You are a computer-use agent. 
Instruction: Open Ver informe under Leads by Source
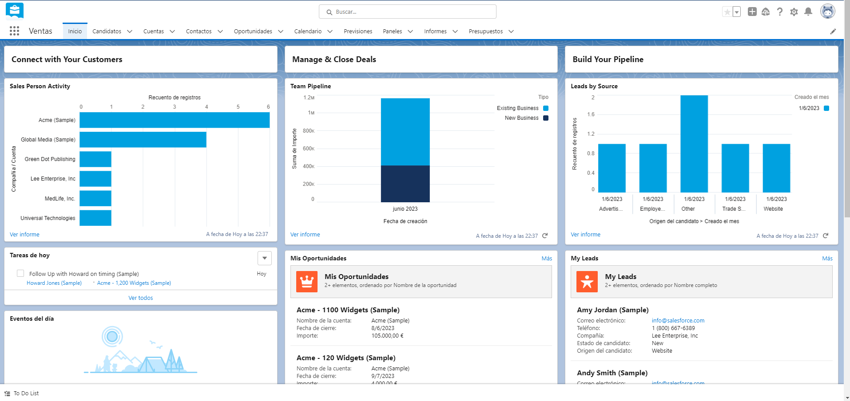pyautogui.click(x=585, y=235)
